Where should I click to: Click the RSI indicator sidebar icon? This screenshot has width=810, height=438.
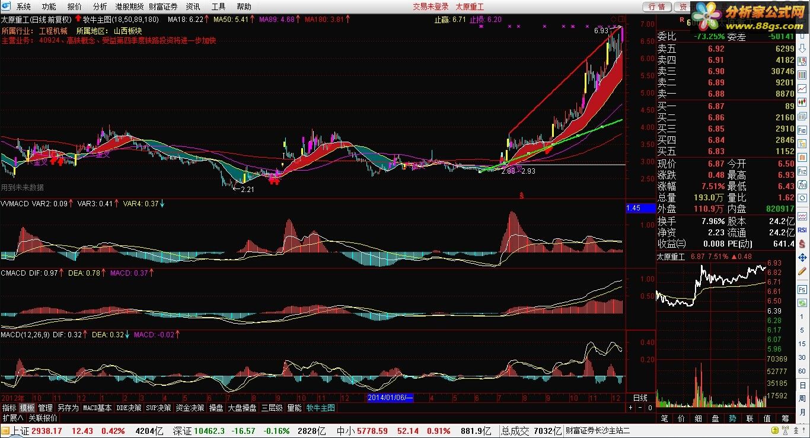[x=802, y=229]
